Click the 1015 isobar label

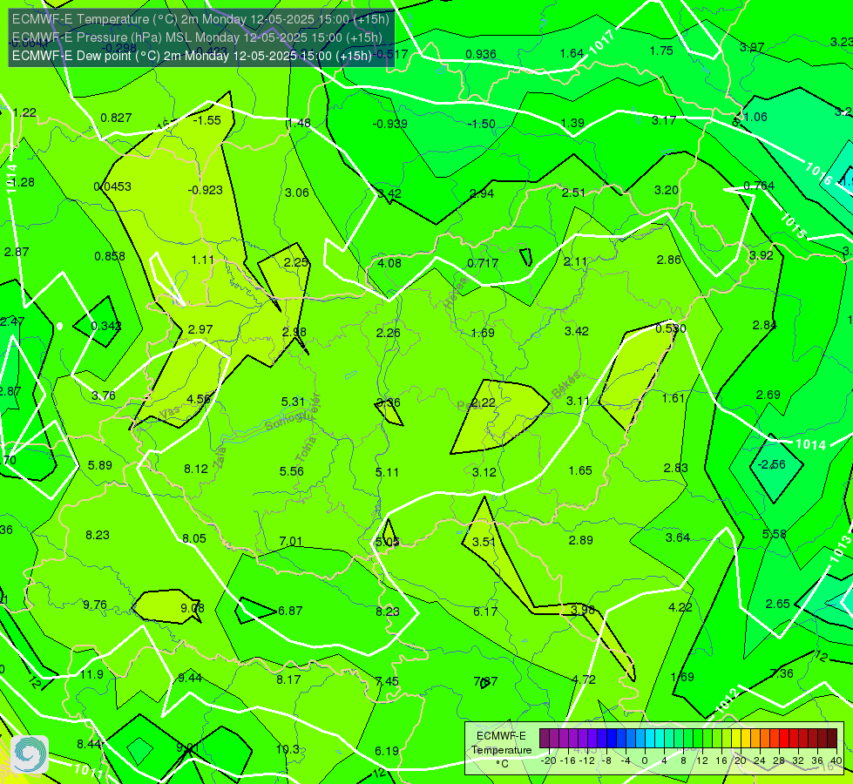[x=793, y=226]
